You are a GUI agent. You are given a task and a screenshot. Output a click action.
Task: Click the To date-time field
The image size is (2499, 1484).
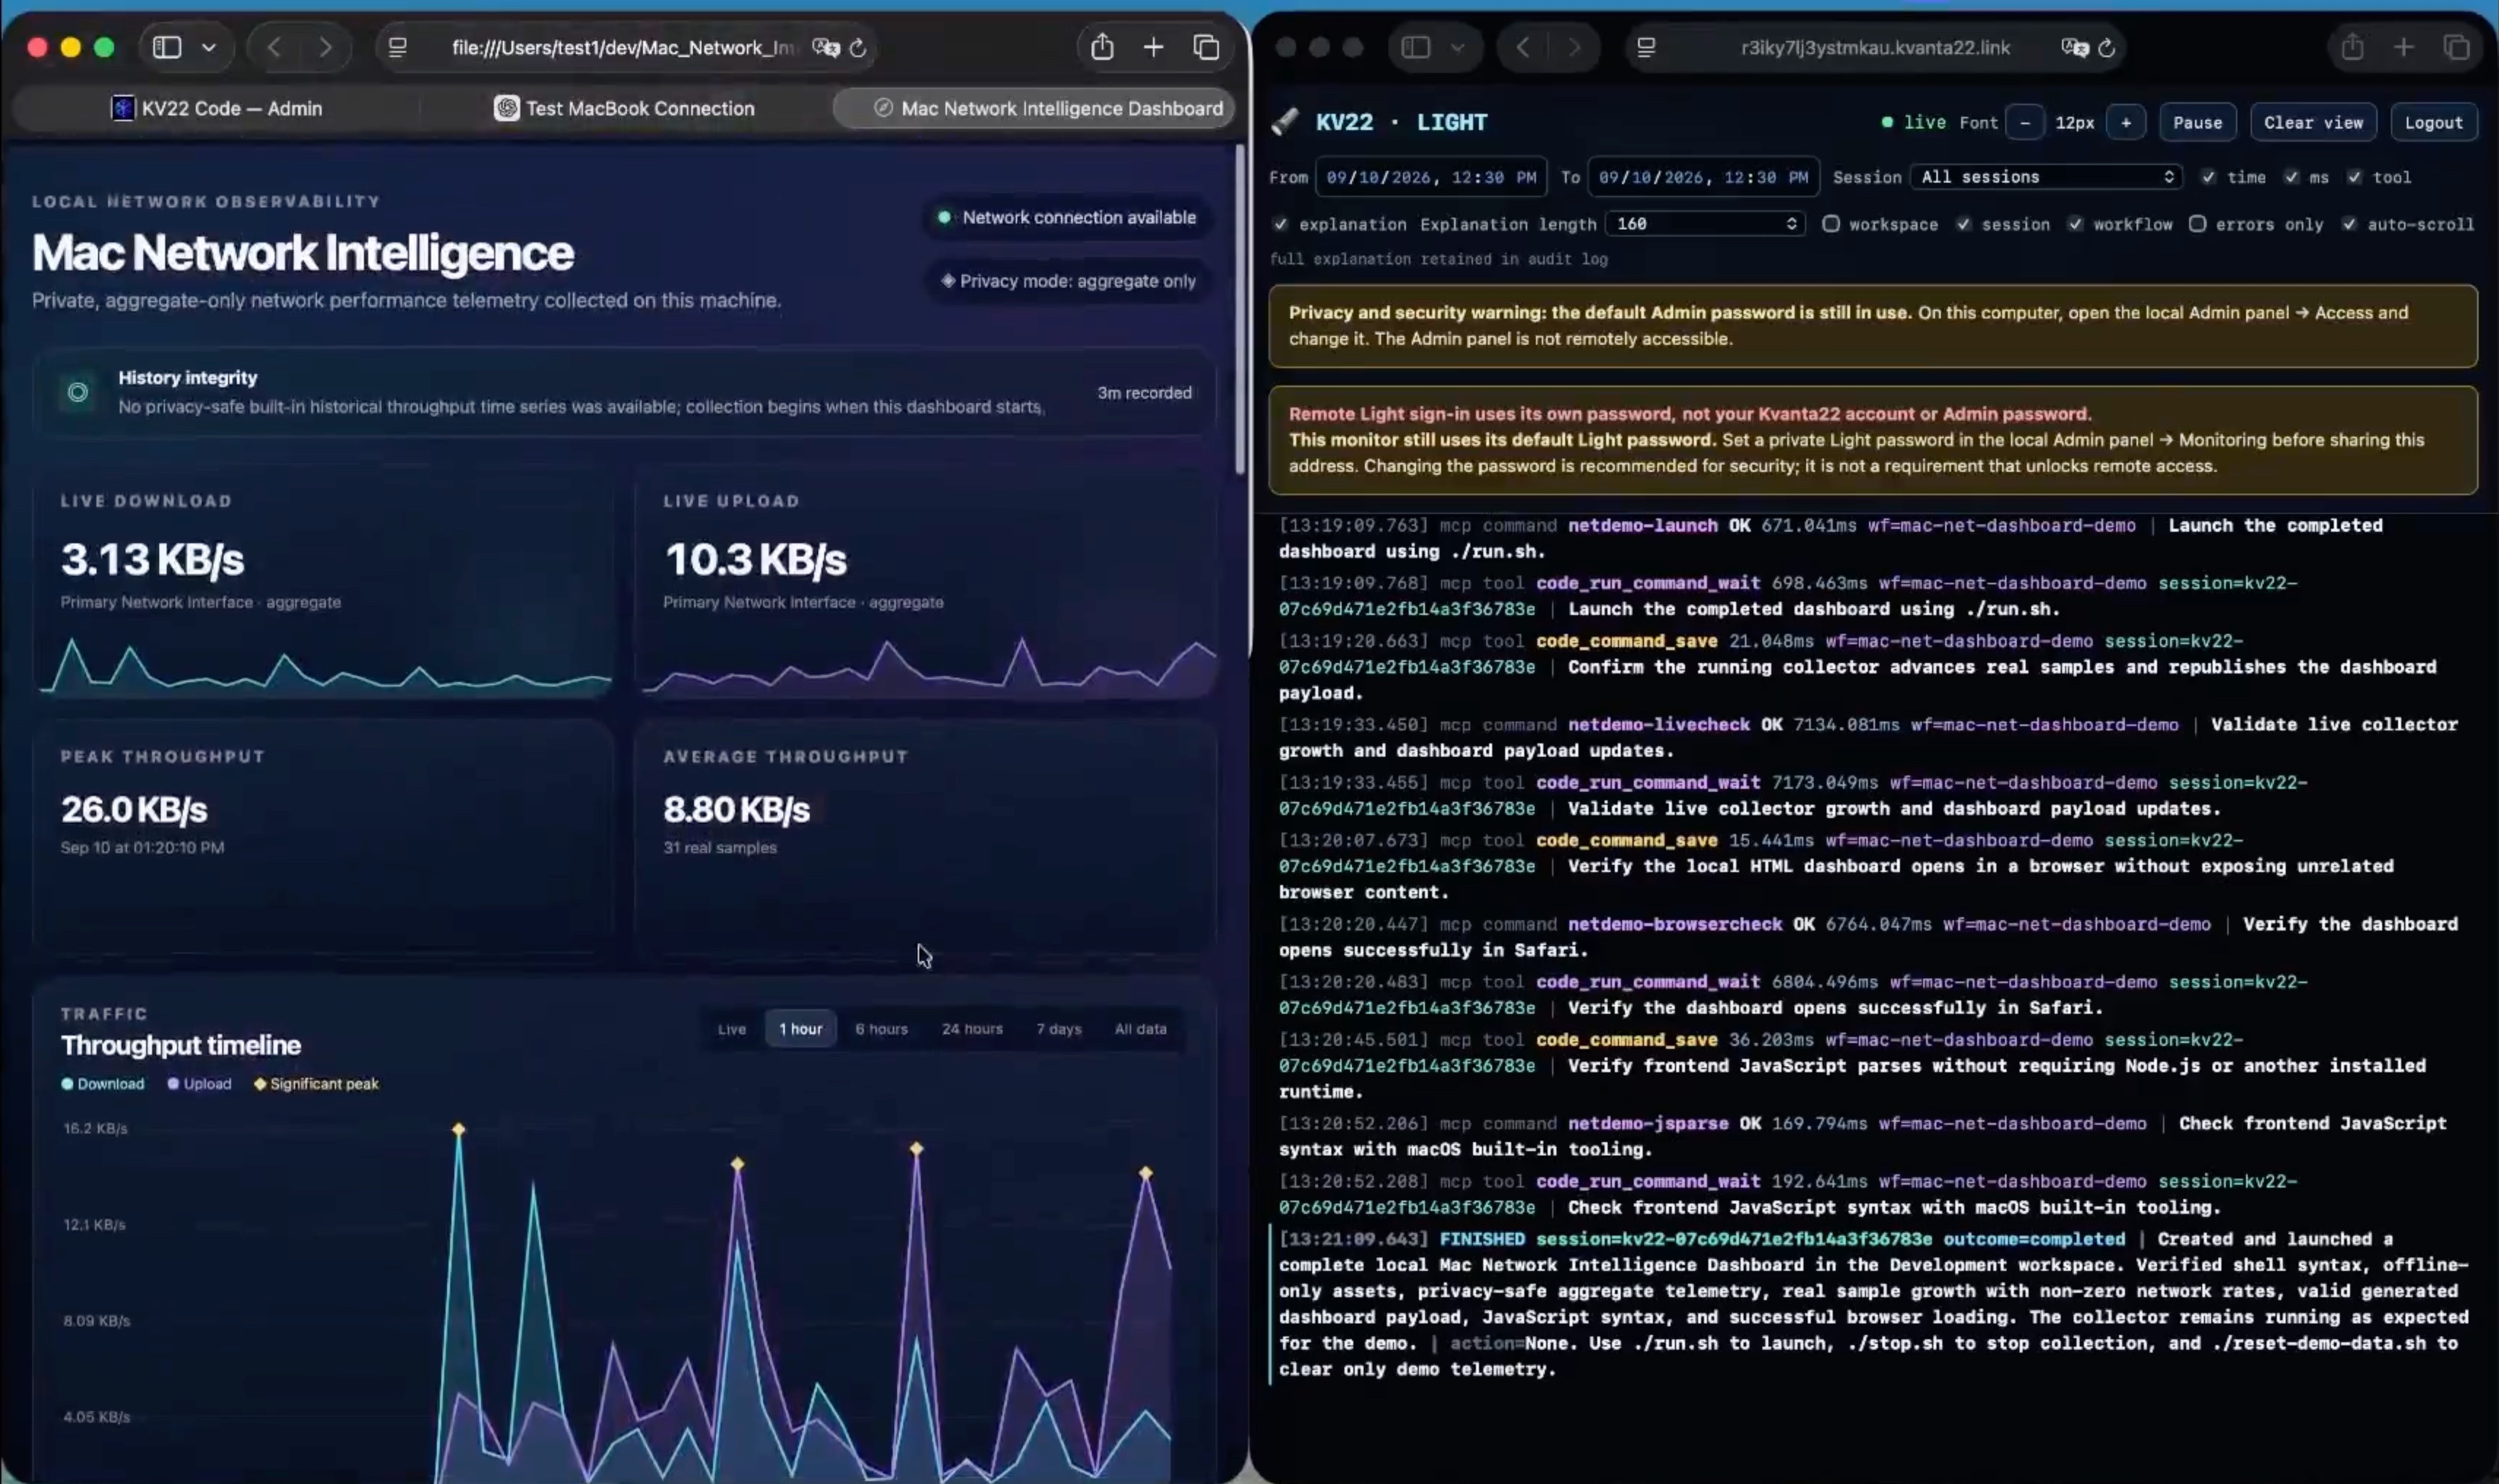point(1703,177)
